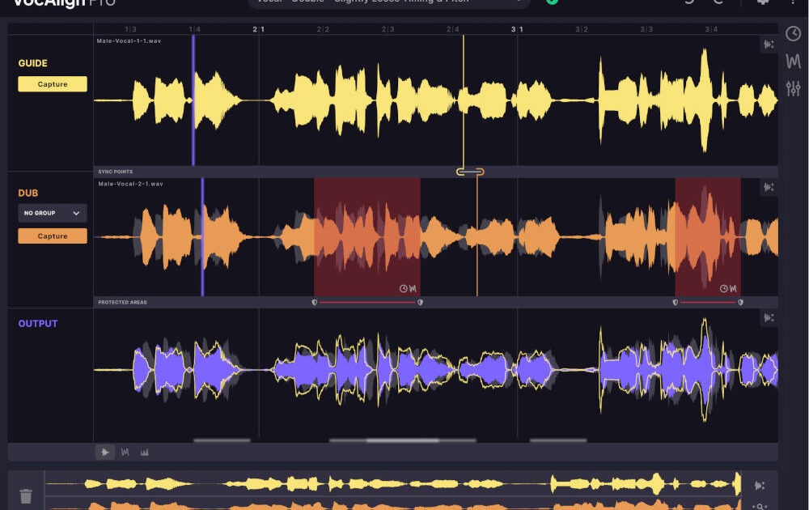Viewport: 809px width, 510px height.
Task: Click the Dub track waveform options icon
Action: coord(768,187)
